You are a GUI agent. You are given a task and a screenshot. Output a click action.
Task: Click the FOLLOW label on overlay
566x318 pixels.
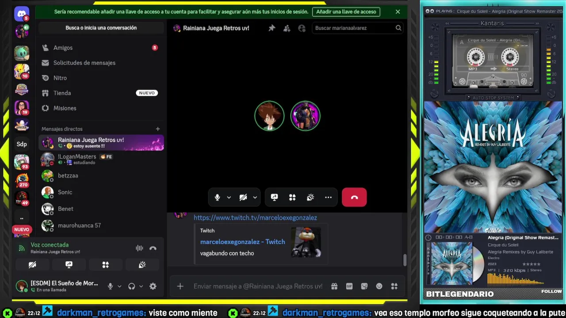551,291
